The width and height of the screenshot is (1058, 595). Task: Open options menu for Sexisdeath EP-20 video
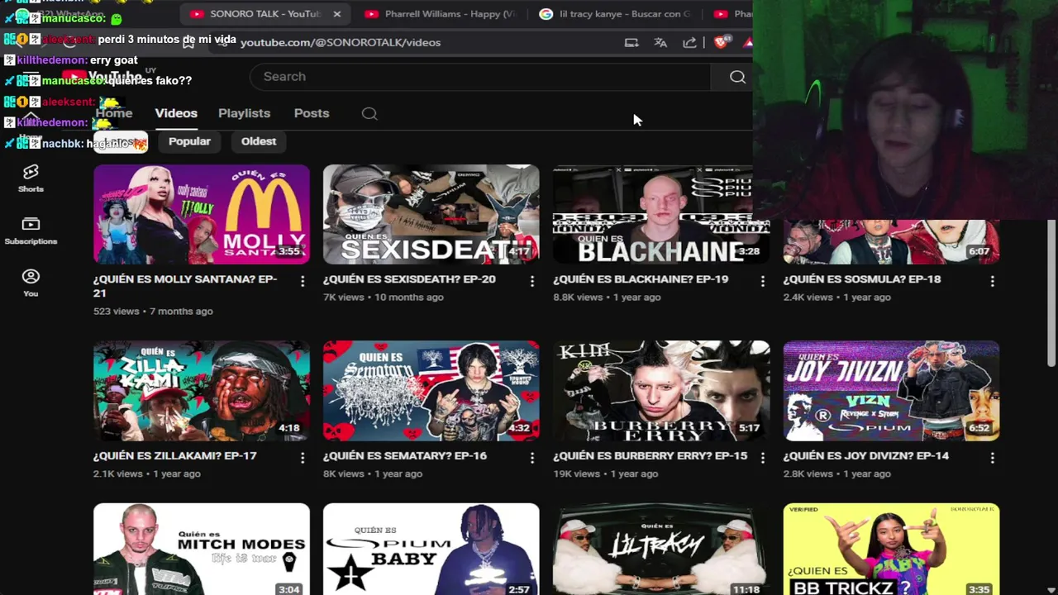(532, 281)
